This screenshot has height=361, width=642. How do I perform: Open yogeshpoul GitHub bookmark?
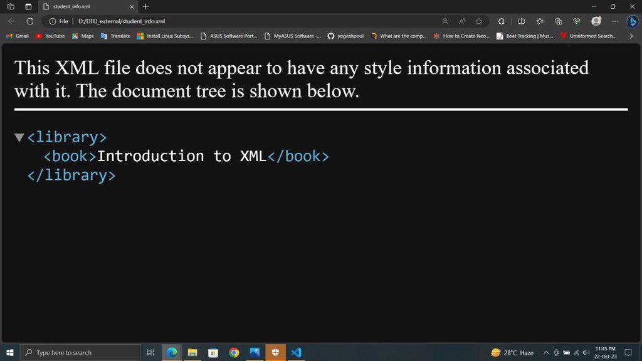coord(345,36)
